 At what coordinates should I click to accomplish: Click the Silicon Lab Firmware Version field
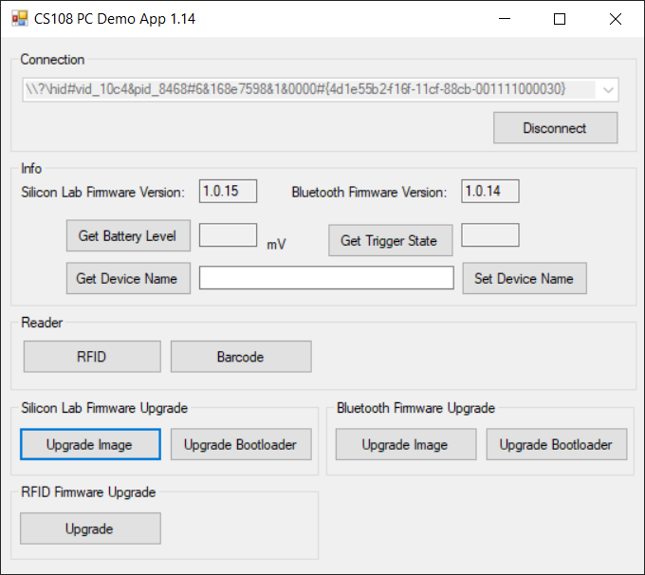pyautogui.click(x=228, y=191)
